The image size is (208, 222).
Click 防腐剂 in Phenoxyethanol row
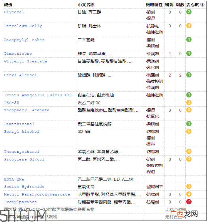pyautogui.click(x=152, y=152)
